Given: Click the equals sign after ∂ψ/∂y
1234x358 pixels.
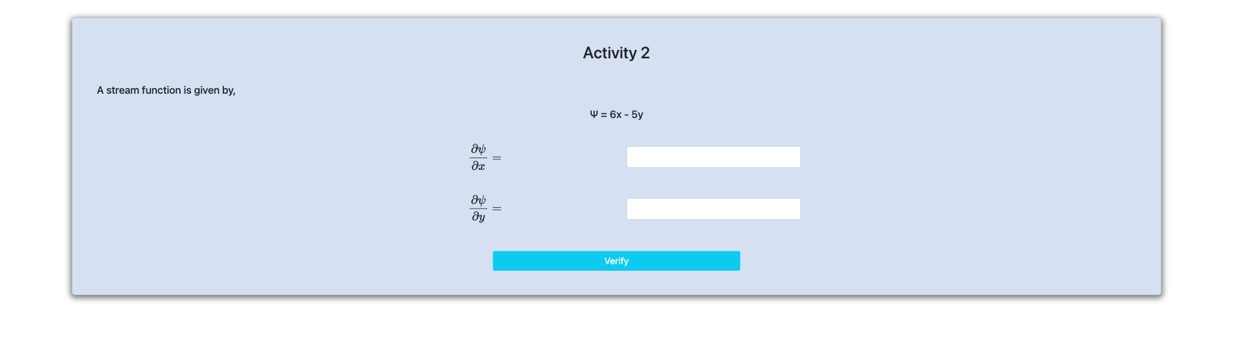Looking at the screenshot, I should (497, 209).
